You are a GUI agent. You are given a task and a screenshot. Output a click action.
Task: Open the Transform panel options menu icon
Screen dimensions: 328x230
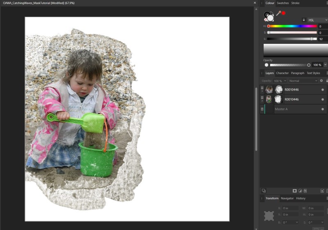click(x=327, y=198)
